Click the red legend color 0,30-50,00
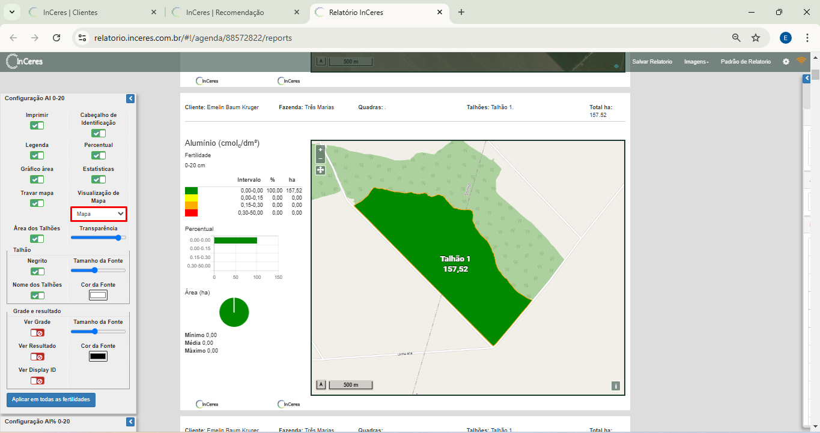820x433 pixels. 191,212
